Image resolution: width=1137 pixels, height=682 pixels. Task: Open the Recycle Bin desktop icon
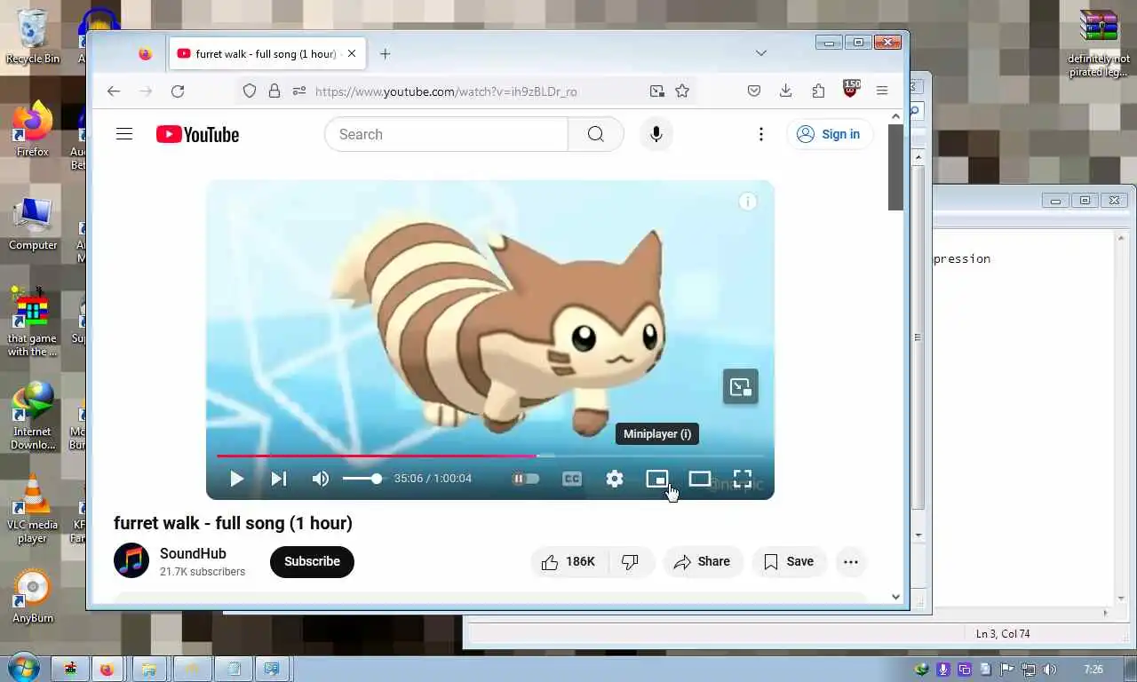point(33,36)
